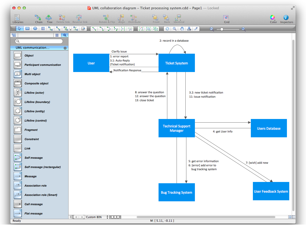
Task: Select the Technical Support Manager box
Action: click(177, 128)
